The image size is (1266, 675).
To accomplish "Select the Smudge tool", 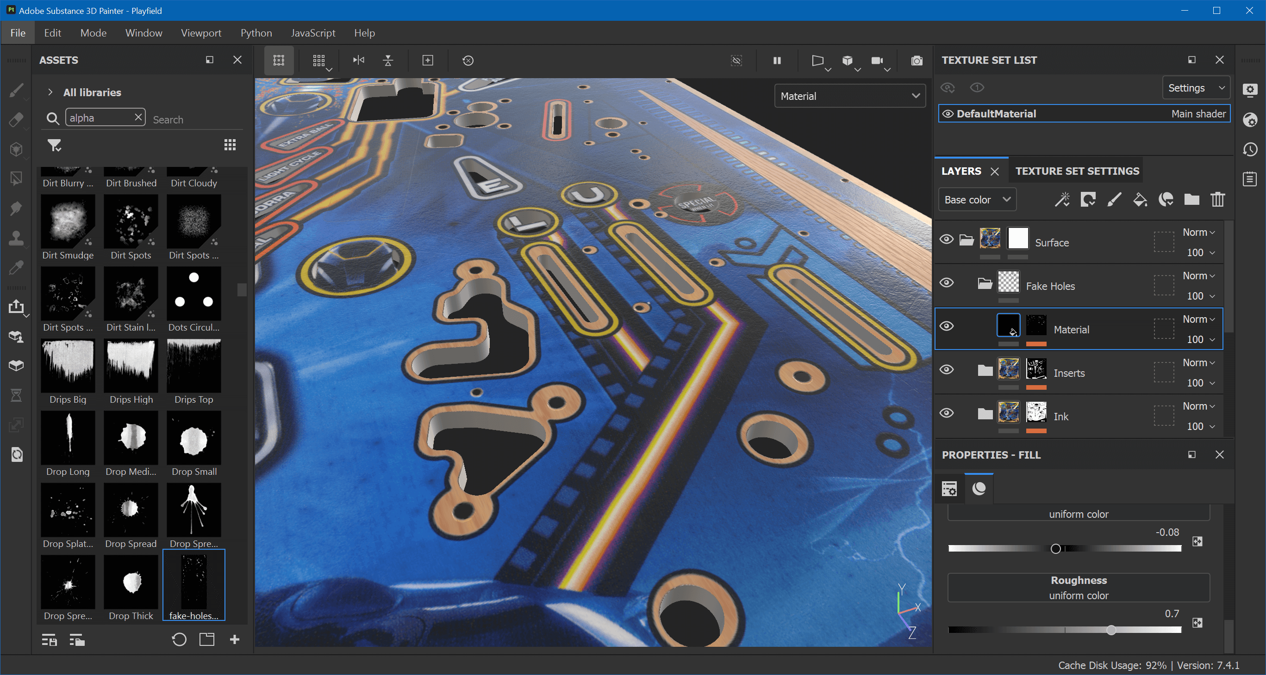I will point(16,208).
